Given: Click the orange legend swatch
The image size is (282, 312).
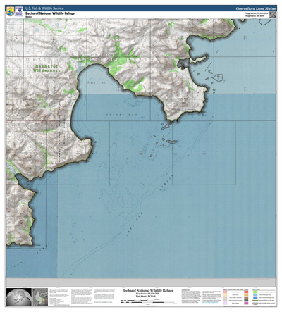Looking at the screenshot, I should (246, 294).
